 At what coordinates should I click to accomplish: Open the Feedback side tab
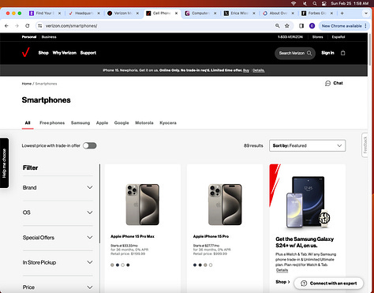coord(365,145)
